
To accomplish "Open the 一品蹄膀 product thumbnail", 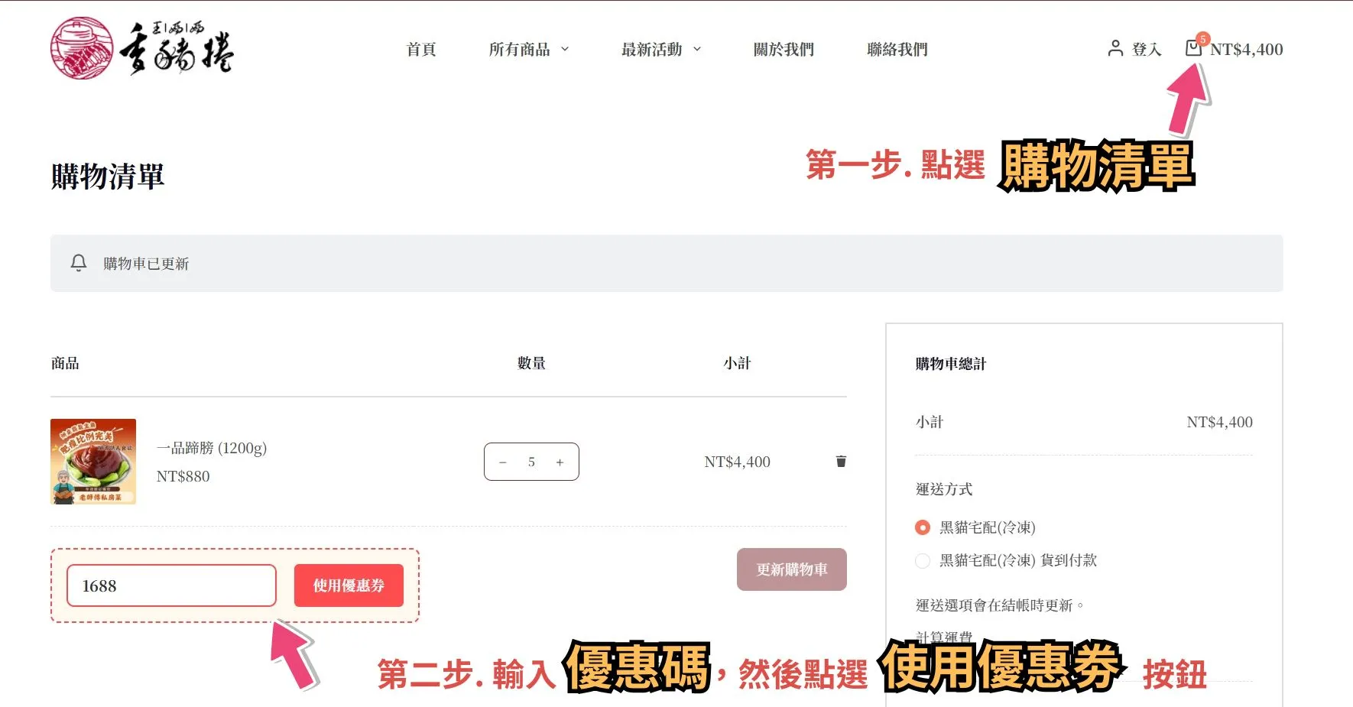I will (x=93, y=462).
